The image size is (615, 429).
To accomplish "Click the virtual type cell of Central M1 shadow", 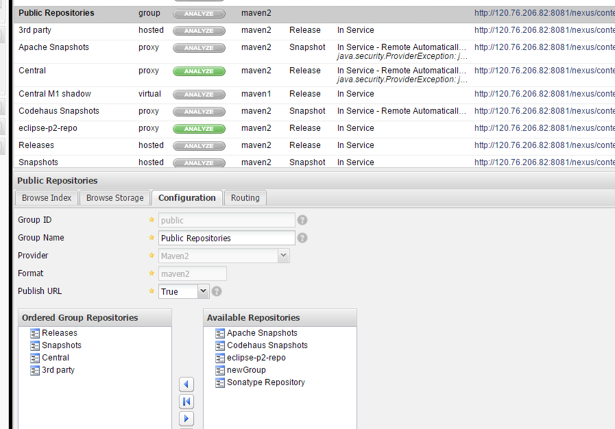I will 149,94.
